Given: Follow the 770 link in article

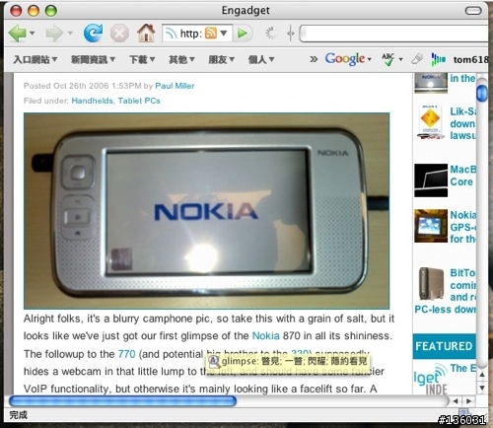Looking at the screenshot, I should tap(126, 354).
